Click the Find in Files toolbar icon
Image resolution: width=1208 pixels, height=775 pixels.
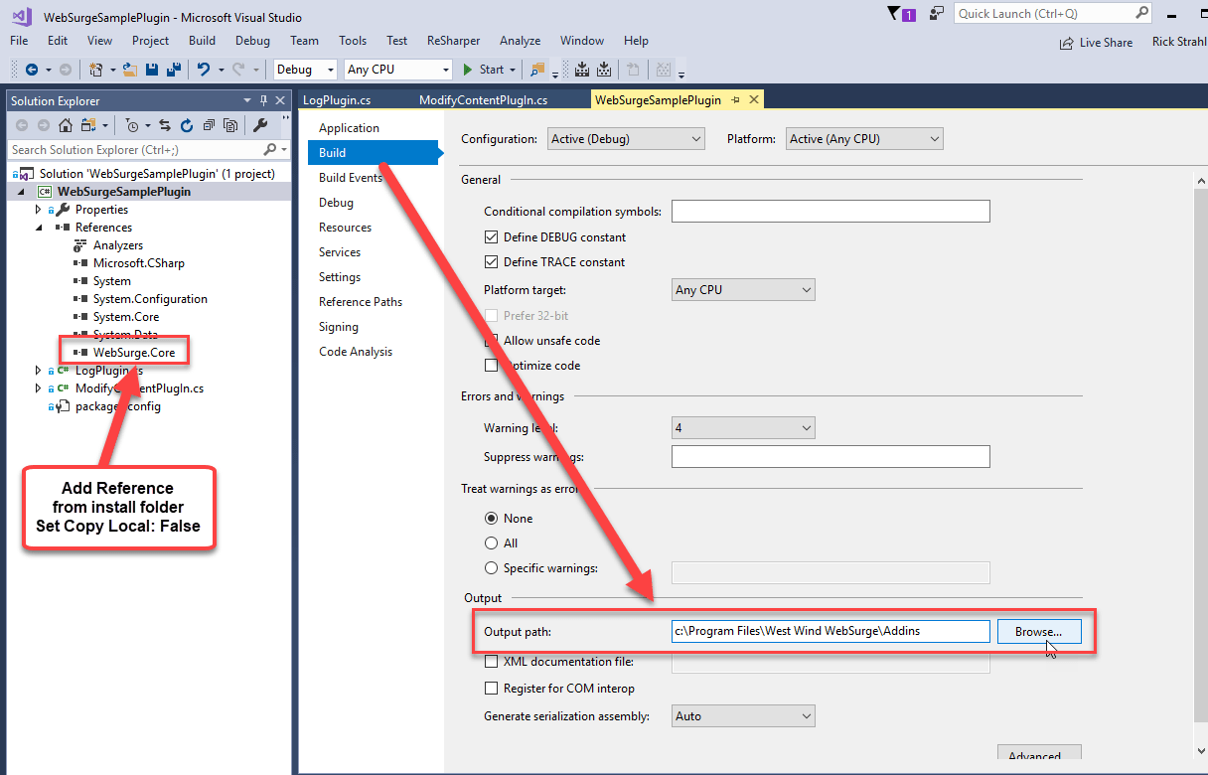point(537,70)
